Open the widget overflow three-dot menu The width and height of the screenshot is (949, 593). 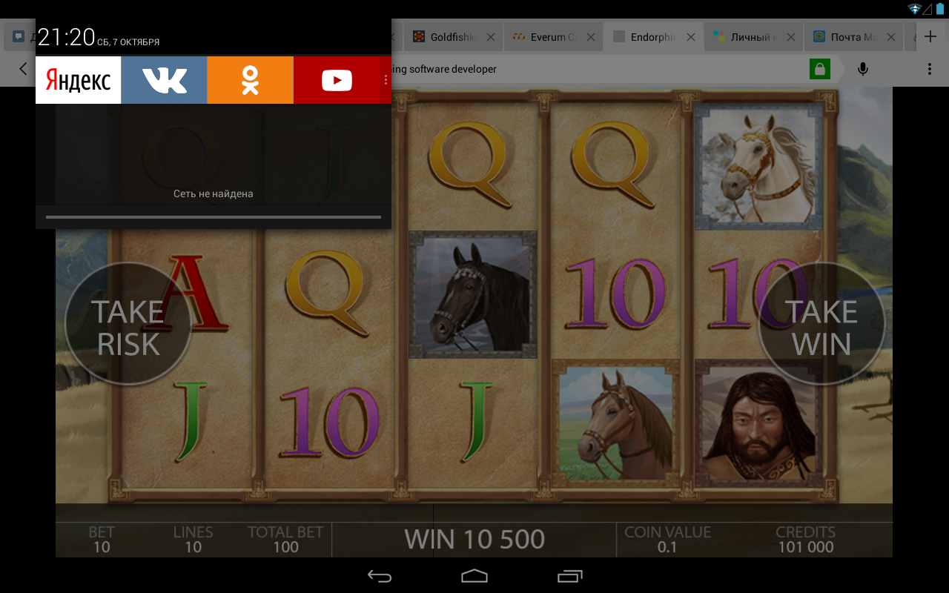386,79
